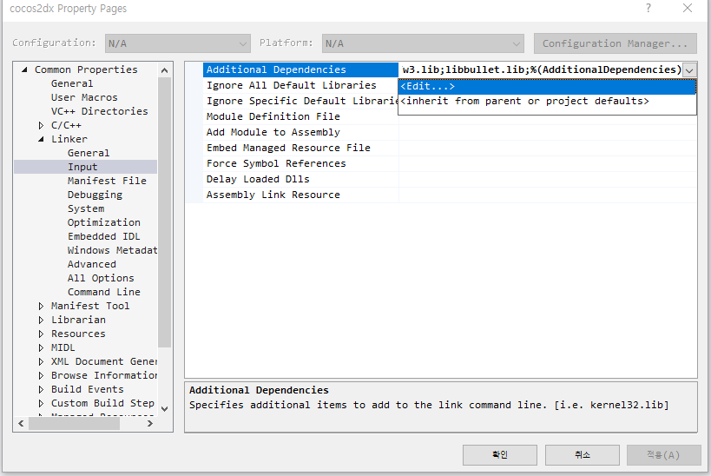Select Manifest File under Linker
Screen dimensions: 711x476
[107, 181]
